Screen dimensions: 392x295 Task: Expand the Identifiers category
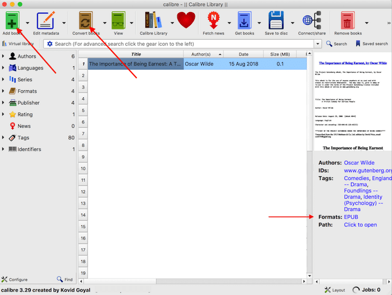point(3,149)
